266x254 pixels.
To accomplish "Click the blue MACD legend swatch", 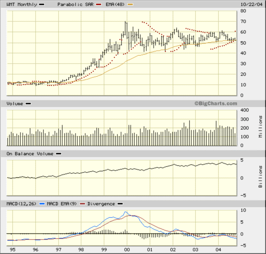I will tap(42, 204).
